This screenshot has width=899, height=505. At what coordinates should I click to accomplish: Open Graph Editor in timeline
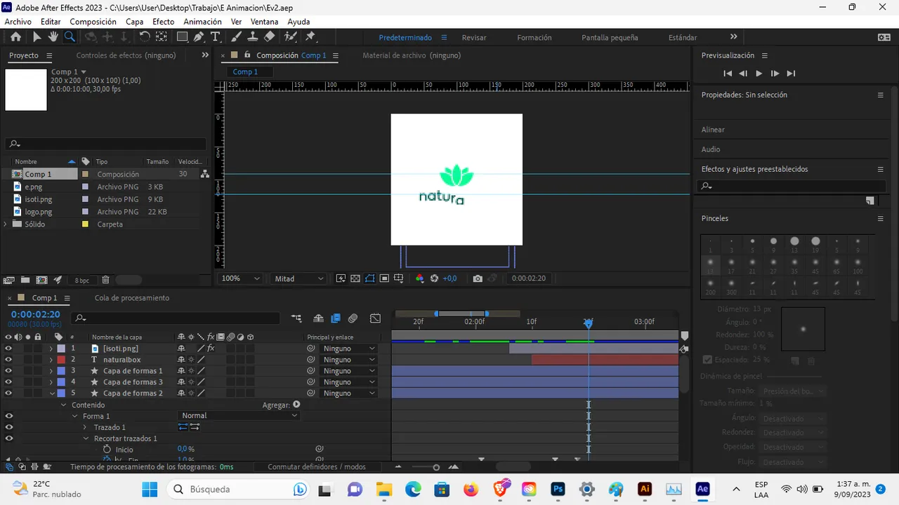[375, 318]
